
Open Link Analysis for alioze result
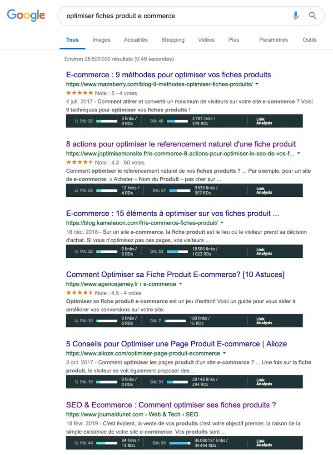(x=264, y=382)
